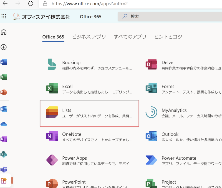Open OneNote from the left sidebar

(4, 139)
